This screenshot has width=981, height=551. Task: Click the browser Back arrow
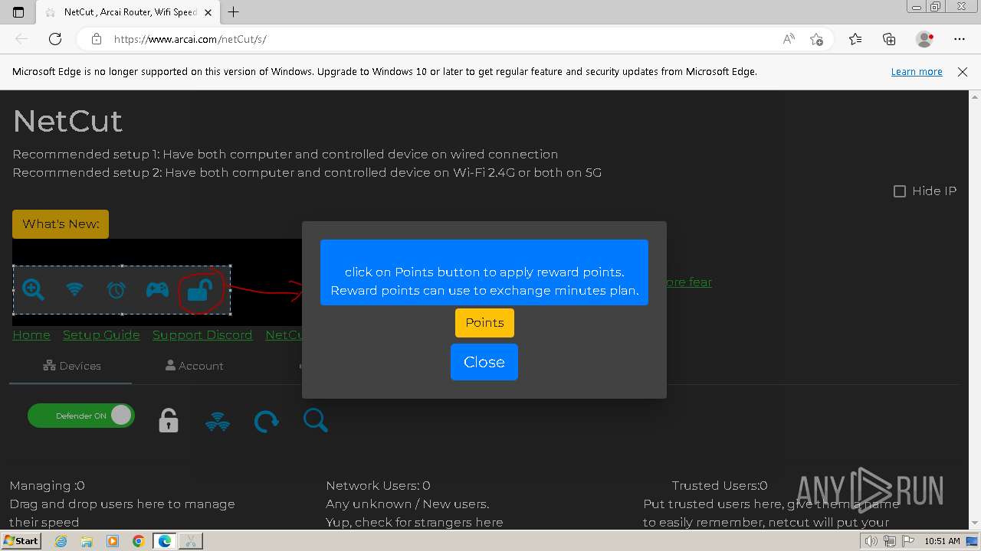point(21,39)
